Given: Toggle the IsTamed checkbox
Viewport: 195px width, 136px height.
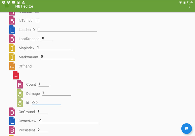Looking at the screenshot, I should point(37,20).
